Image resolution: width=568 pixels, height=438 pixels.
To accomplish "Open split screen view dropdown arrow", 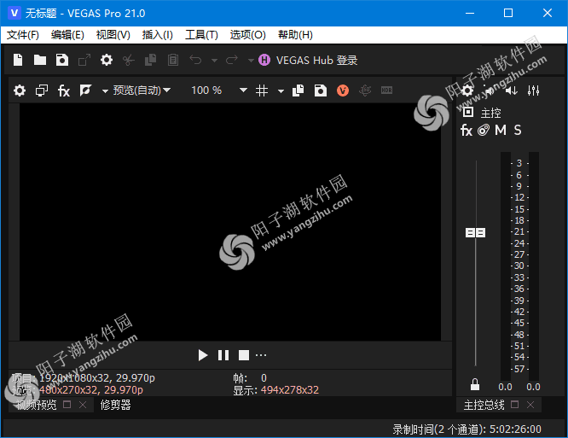I will 105,91.
